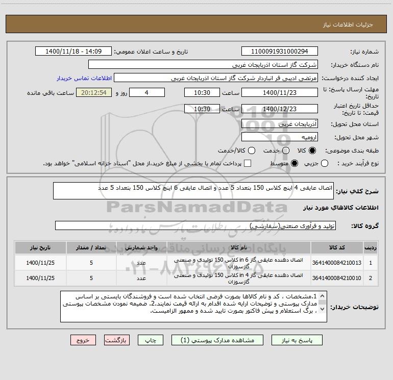Screen dimensions: 393x380
Task: Click product code 3641400084210013
Action: [337, 263]
